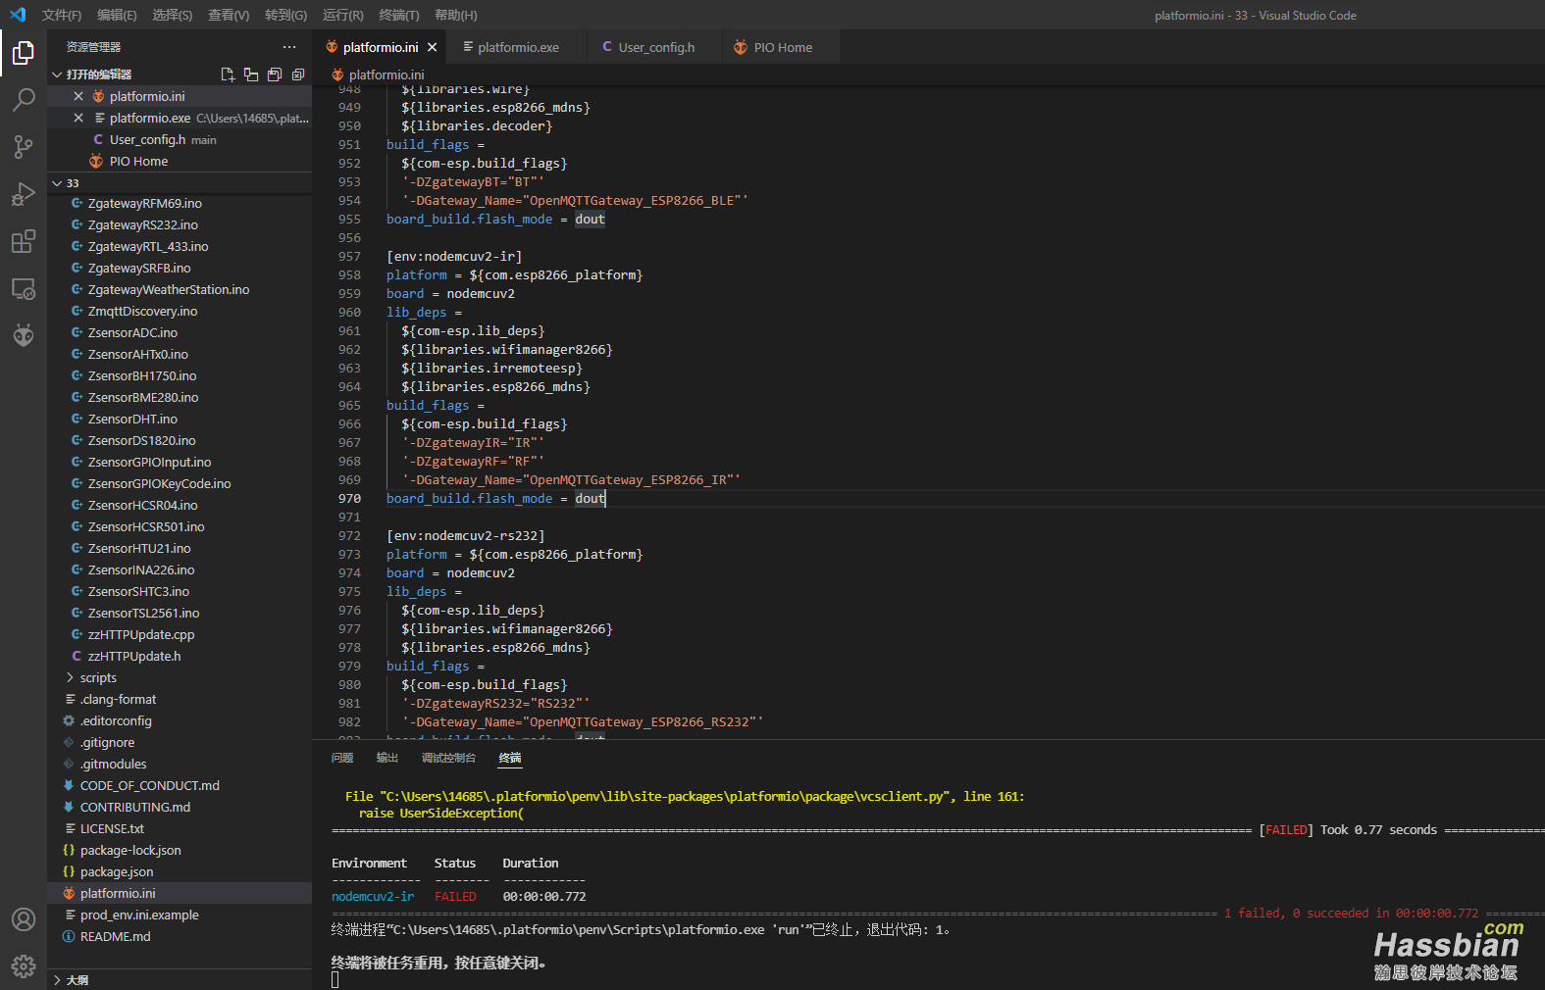Open CODE_OF_CONDUCT.md file
The image size is (1545, 990).
[x=149, y=785]
